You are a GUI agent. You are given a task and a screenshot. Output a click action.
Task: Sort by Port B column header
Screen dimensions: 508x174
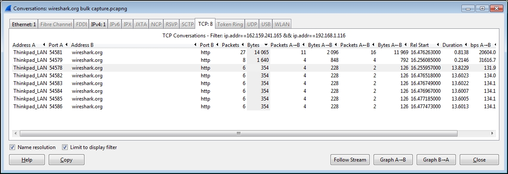pyautogui.click(x=209, y=45)
